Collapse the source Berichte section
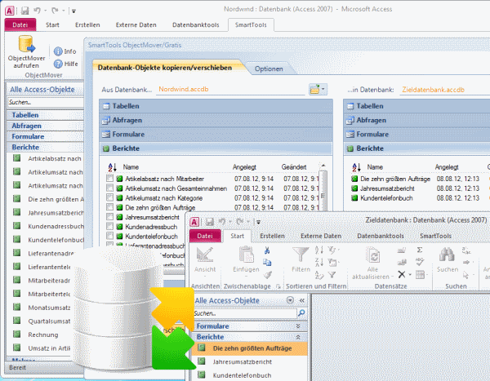The width and height of the screenshot is (490, 381). pyautogui.click(x=216, y=148)
